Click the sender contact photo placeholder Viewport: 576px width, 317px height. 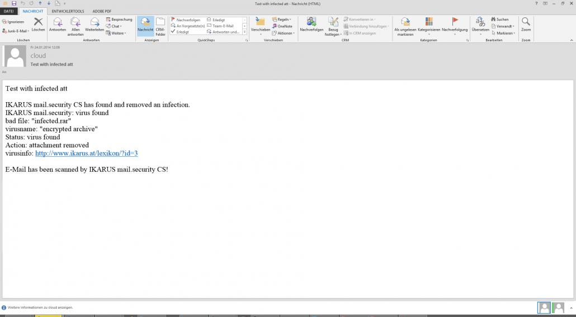pos(15,56)
